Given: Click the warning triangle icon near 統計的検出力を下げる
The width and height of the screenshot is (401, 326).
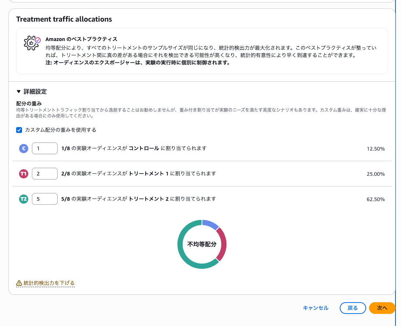Looking at the screenshot, I should (x=19, y=283).
